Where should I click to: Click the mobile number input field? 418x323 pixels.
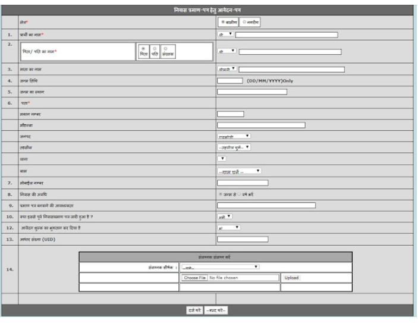(x=243, y=183)
